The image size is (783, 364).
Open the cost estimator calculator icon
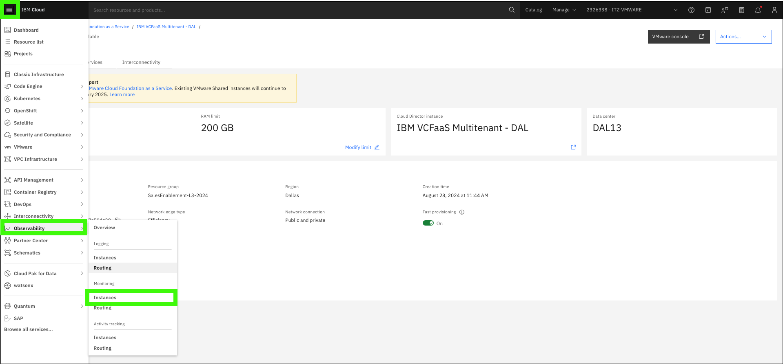[x=741, y=10]
